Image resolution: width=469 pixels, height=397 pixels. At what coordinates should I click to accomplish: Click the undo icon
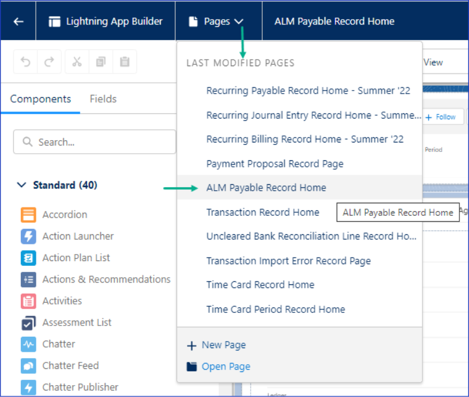pos(26,61)
